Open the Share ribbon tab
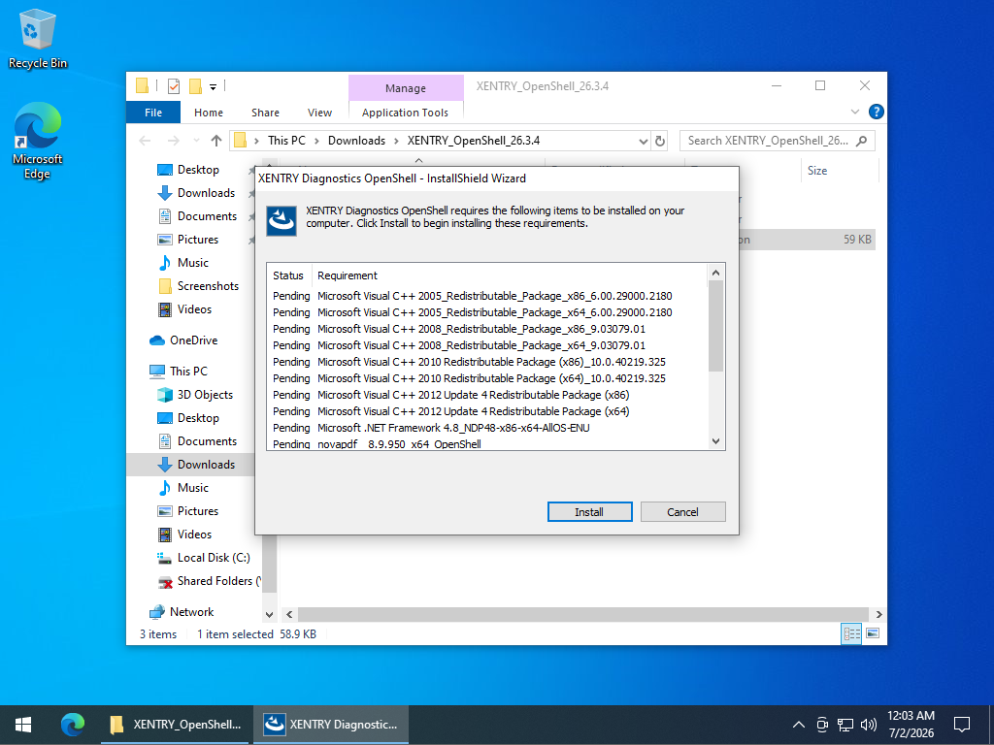The width and height of the screenshot is (994, 745). click(x=265, y=113)
